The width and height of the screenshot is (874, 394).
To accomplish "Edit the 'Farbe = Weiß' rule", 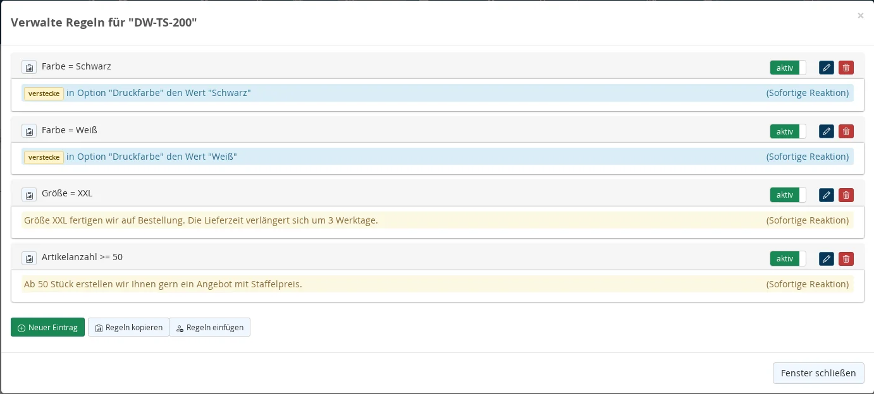I will (x=827, y=131).
